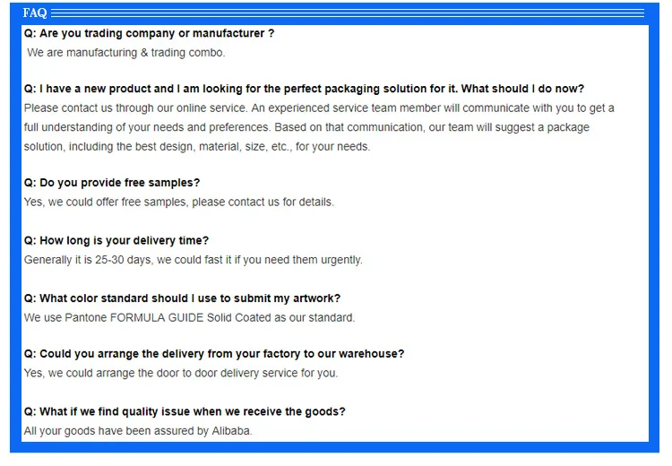672x466 pixels.
Task: Select the quality issue question
Action: tap(185, 411)
